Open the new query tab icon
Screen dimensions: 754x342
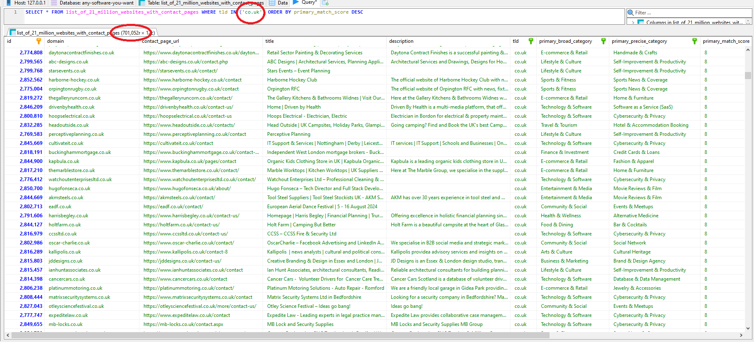point(325,2)
